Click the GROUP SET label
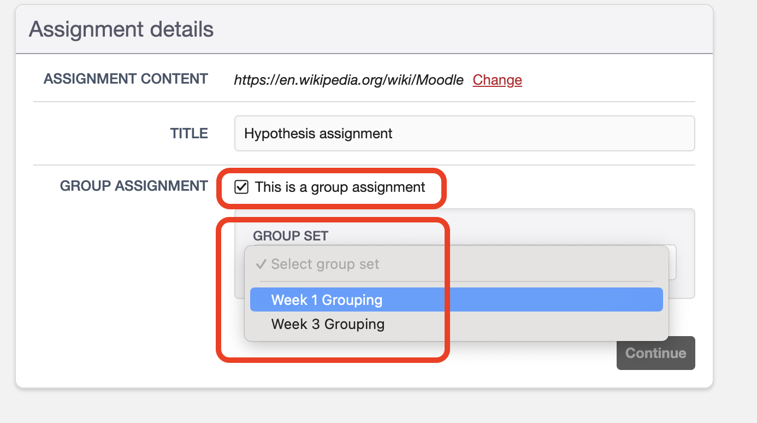The image size is (757, 423). (291, 236)
